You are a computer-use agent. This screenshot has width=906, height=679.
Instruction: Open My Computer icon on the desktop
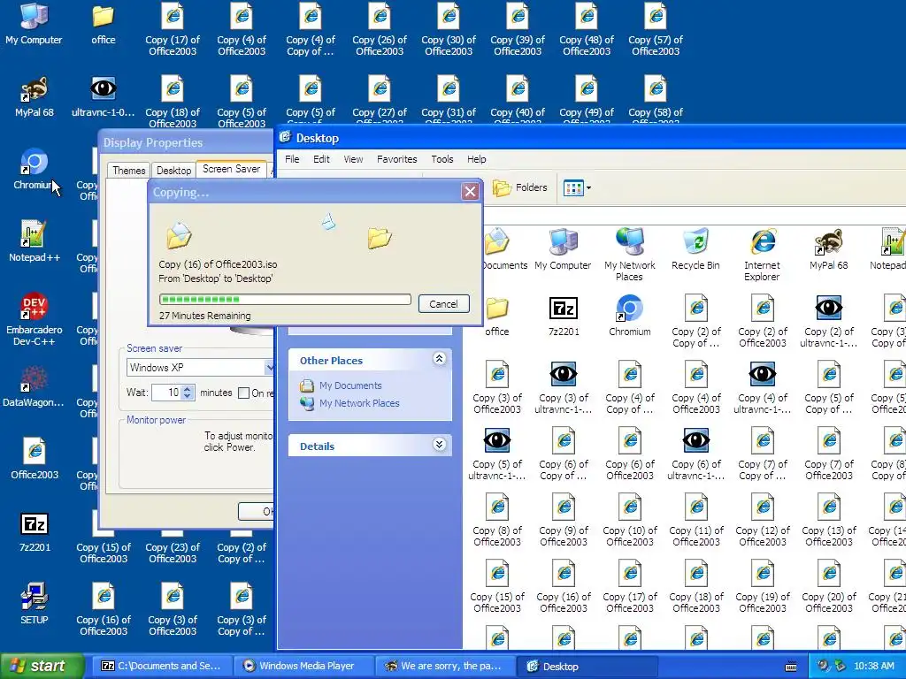[34, 24]
